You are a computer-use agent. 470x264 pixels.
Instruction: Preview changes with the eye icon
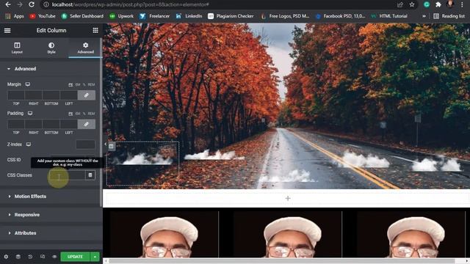[x=54, y=257]
